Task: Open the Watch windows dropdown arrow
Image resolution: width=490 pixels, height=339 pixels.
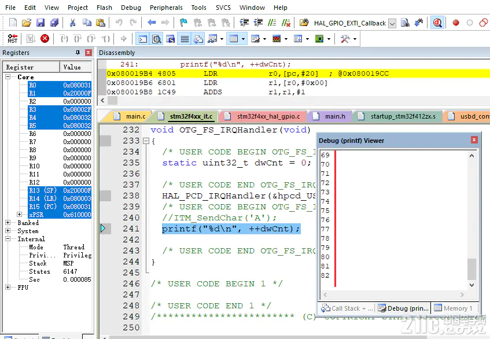Action: click(222, 39)
